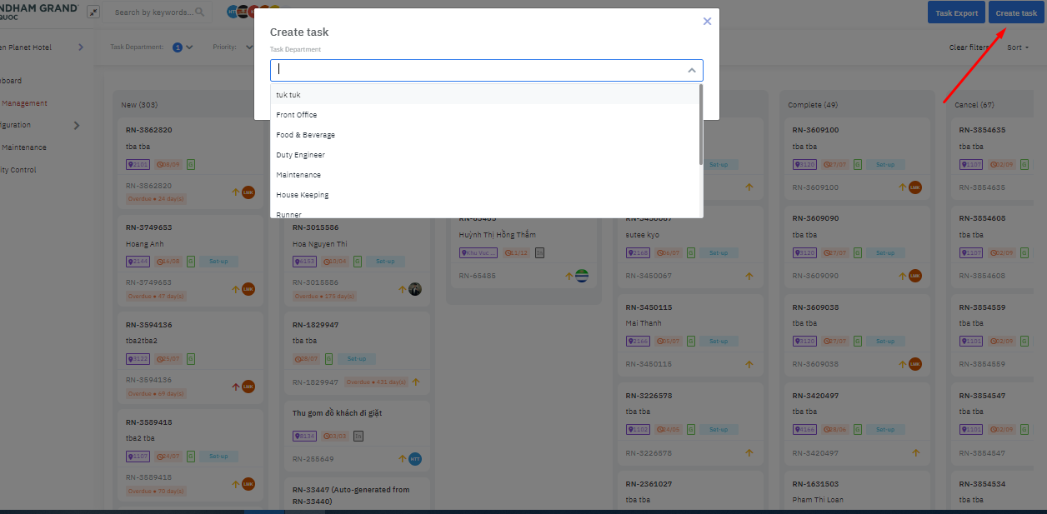
Task: Expand the Configuration sidebar item chevron
Action: (x=78, y=125)
